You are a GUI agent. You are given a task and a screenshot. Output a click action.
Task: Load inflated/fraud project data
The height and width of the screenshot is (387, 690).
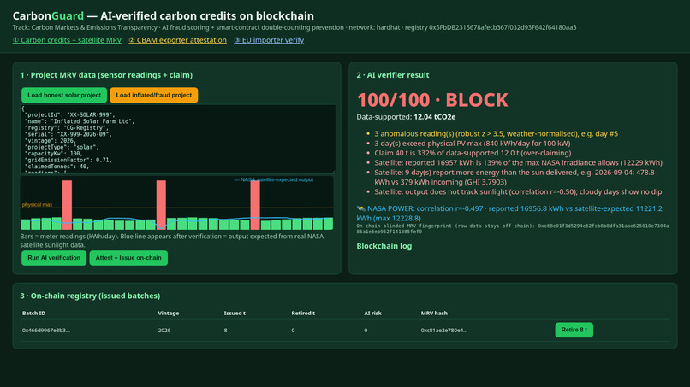(x=153, y=95)
